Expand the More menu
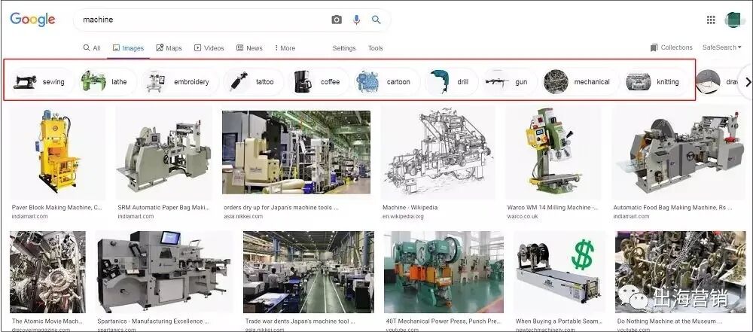The width and height of the screenshot is (753, 332). click(285, 48)
